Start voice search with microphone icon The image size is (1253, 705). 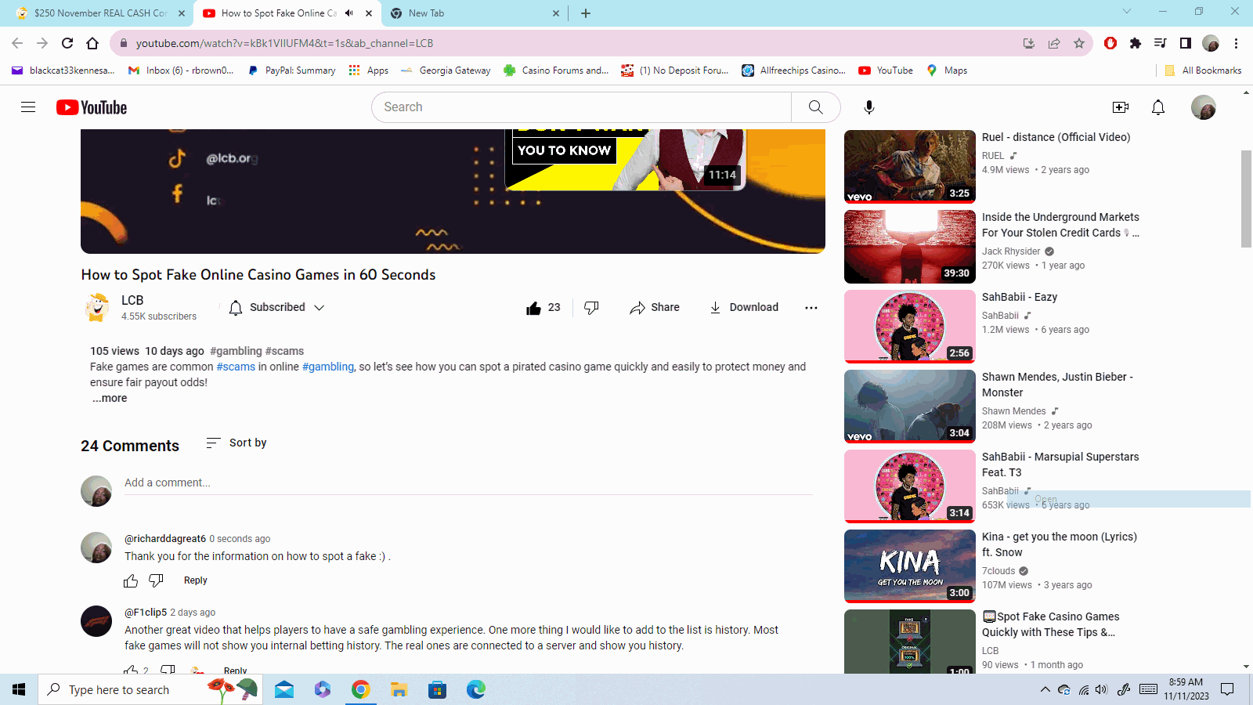(868, 107)
